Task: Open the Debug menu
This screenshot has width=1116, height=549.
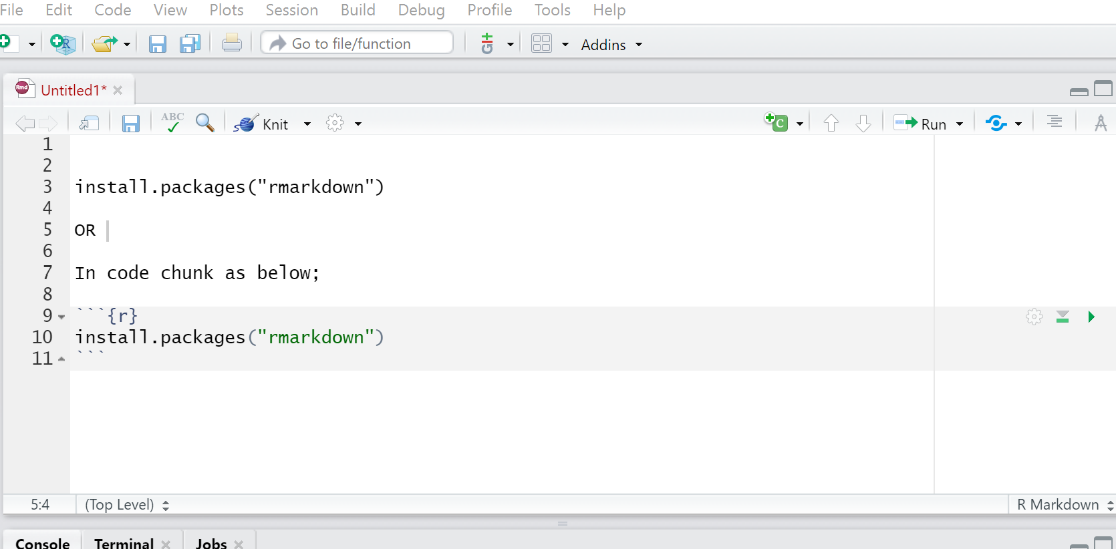Action: (422, 10)
